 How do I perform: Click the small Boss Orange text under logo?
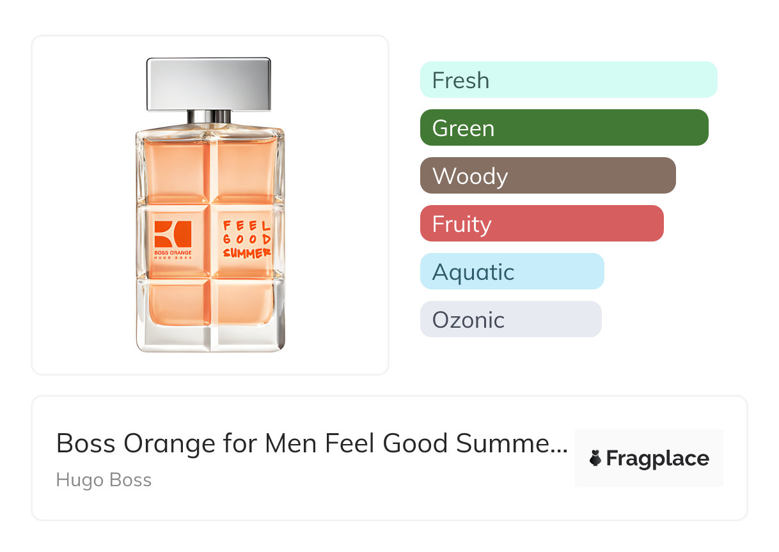tap(173, 254)
